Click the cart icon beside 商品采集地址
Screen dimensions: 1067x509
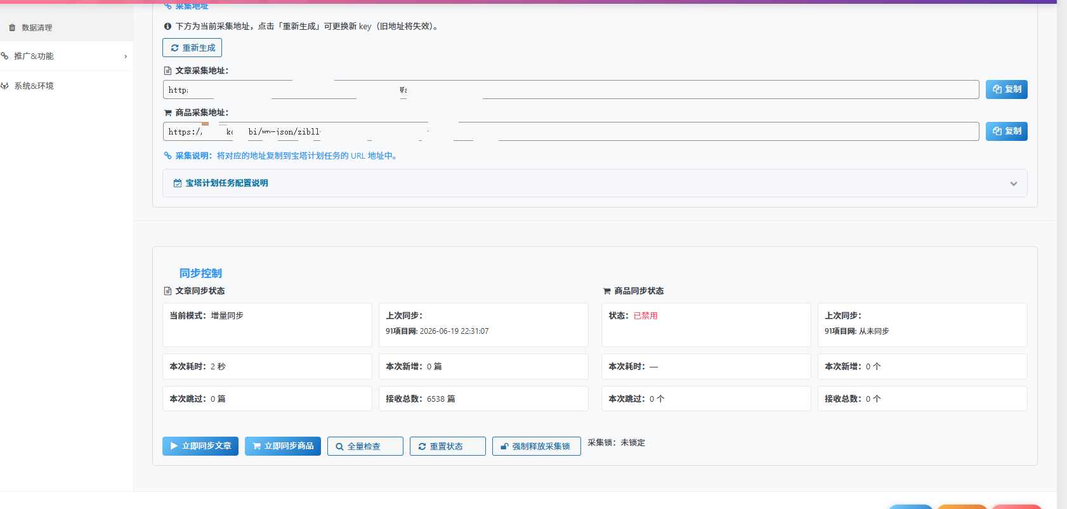167,113
